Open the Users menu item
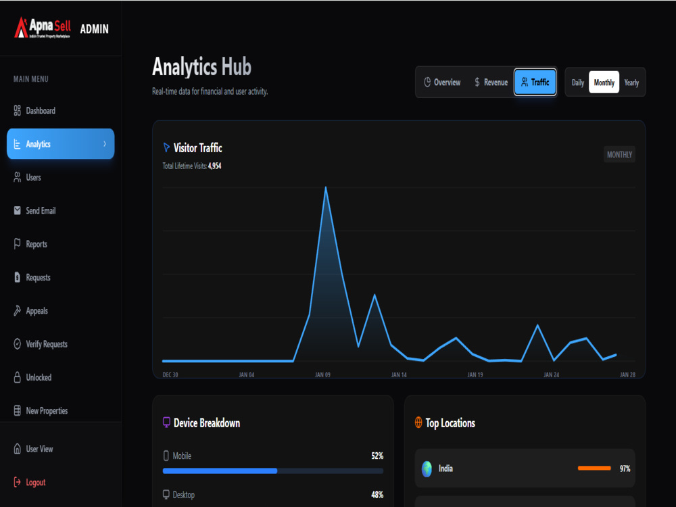 click(60, 177)
